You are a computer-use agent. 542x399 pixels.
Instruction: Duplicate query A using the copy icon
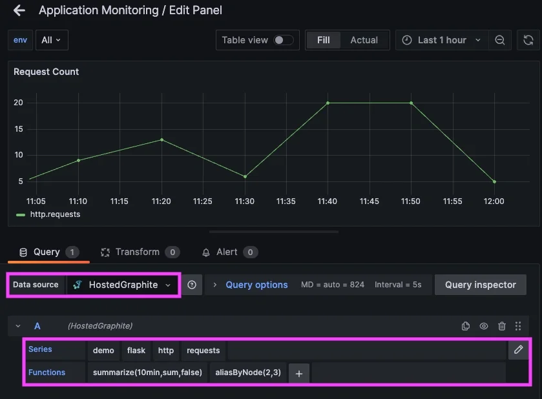point(466,326)
